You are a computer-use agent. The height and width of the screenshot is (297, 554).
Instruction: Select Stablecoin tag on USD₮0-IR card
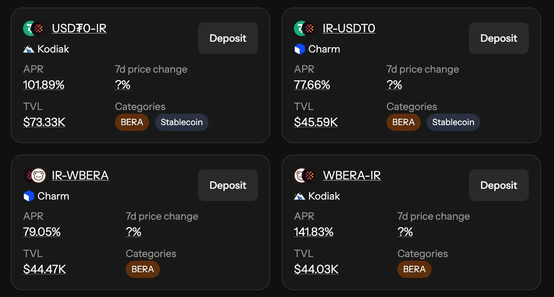coord(182,122)
